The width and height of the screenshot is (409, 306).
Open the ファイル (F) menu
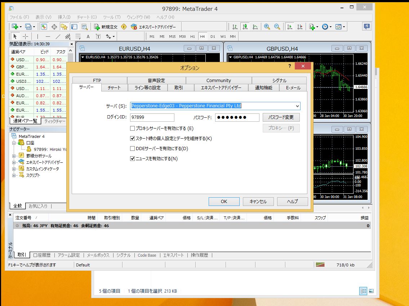tap(19, 17)
